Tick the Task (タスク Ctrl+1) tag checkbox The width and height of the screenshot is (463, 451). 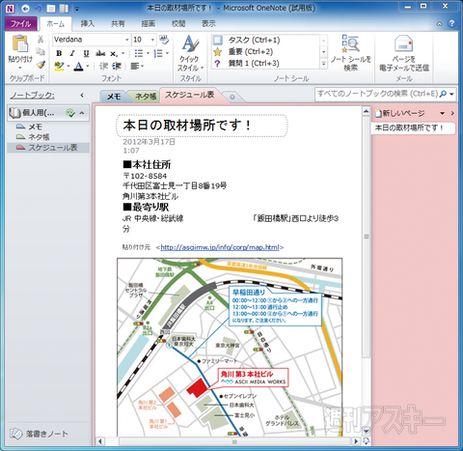pyautogui.click(x=218, y=40)
